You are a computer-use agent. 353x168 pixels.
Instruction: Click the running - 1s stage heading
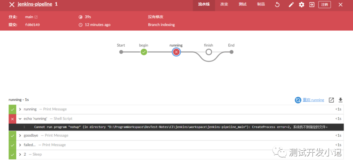[19, 100]
